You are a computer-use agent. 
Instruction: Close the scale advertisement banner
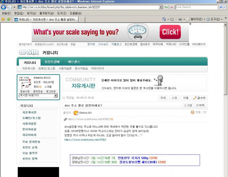point(190,24)
